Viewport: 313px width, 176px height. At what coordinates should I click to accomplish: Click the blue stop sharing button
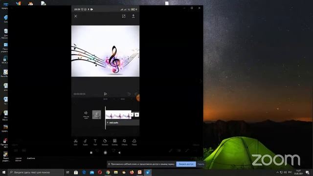pyautogui.click(x=186, y=164)
